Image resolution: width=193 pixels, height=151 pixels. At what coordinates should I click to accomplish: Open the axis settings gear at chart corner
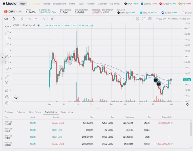click(x=187, y=104)
